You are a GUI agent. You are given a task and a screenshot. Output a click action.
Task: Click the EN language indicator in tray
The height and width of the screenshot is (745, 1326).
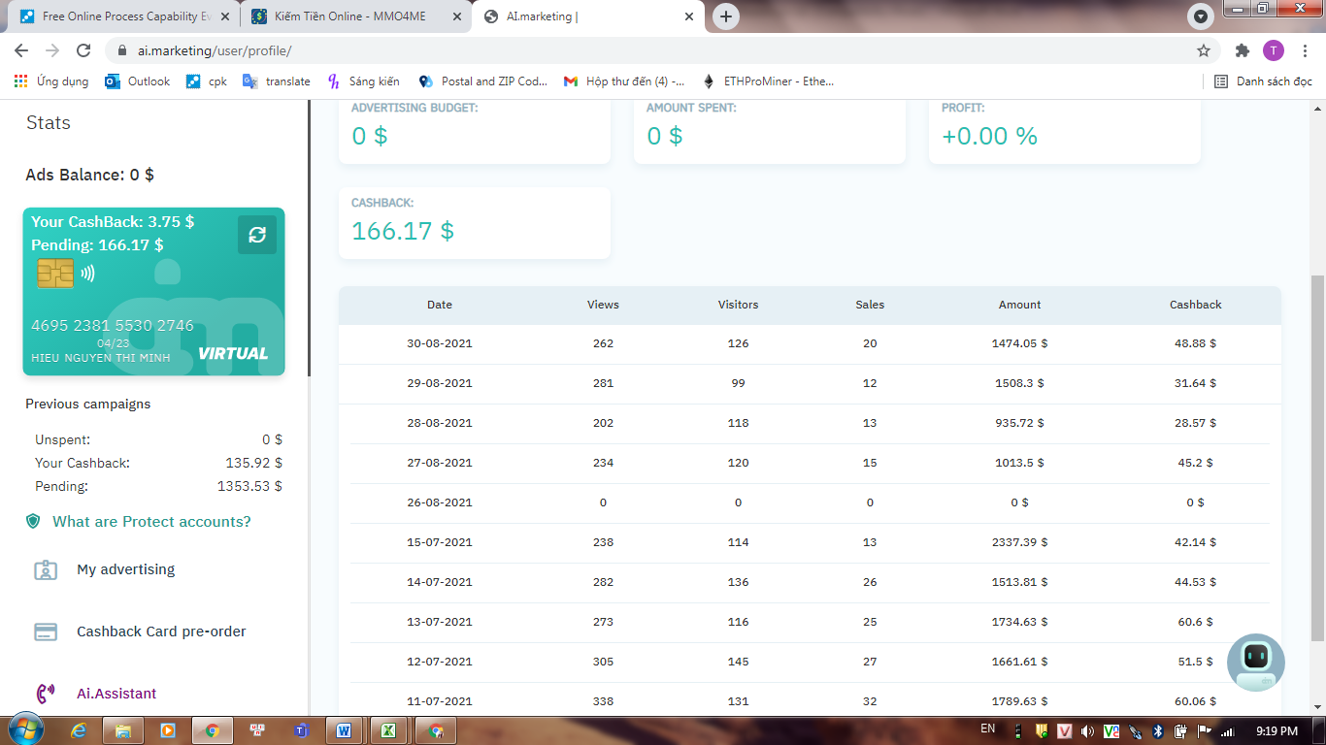tap(988, 729)
